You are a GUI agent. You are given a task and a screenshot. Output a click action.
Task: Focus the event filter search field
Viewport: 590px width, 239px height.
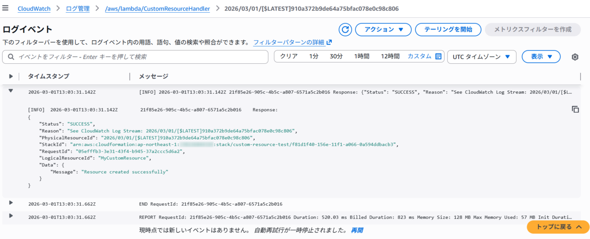click(135, 57)
